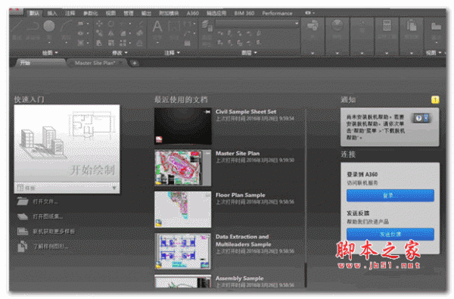This screenshot has height=299, width=454.
Task: Click the Block insert panel icon
Action: 313,25
